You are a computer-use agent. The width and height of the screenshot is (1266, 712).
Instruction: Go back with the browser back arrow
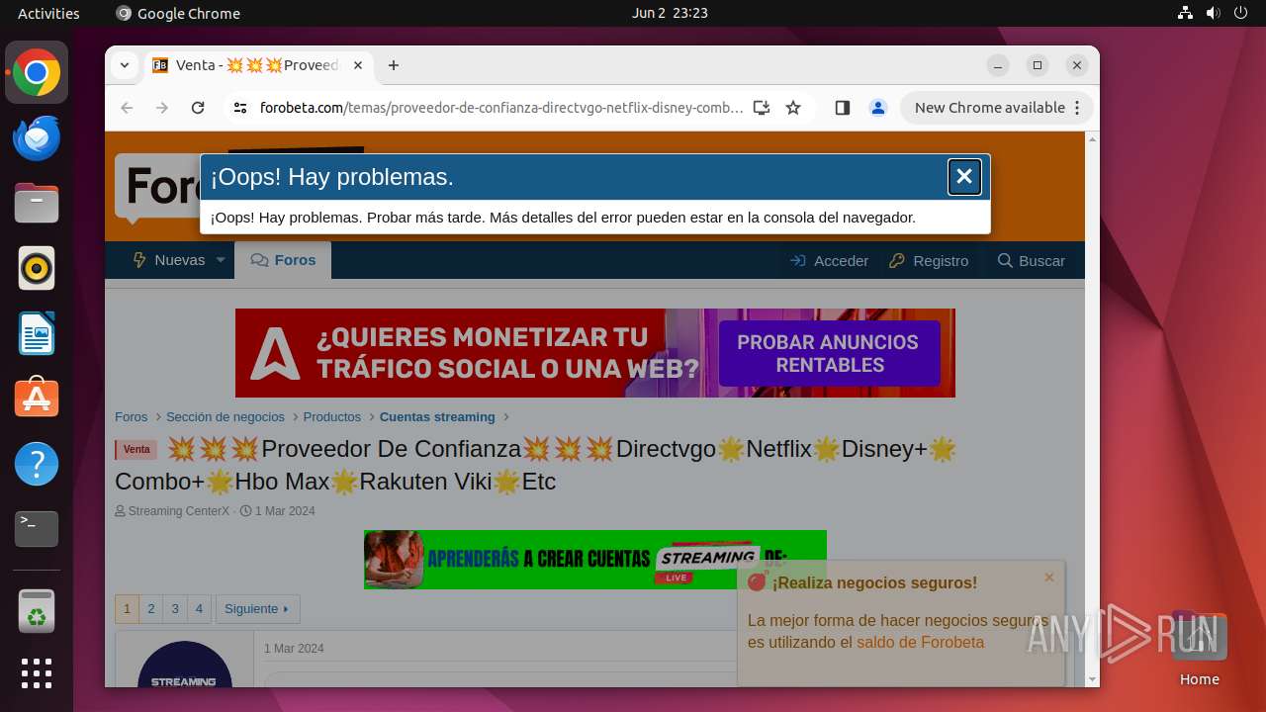(127, 108)
